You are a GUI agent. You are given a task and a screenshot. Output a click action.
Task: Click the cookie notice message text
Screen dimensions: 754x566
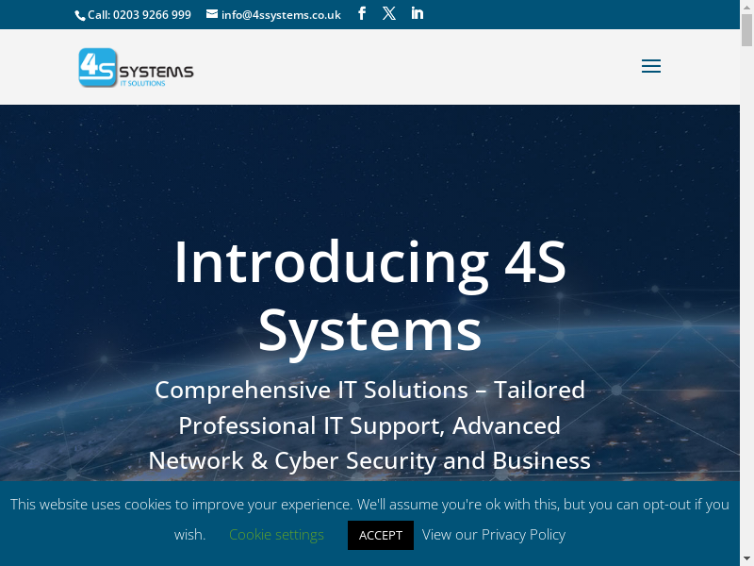369,505
